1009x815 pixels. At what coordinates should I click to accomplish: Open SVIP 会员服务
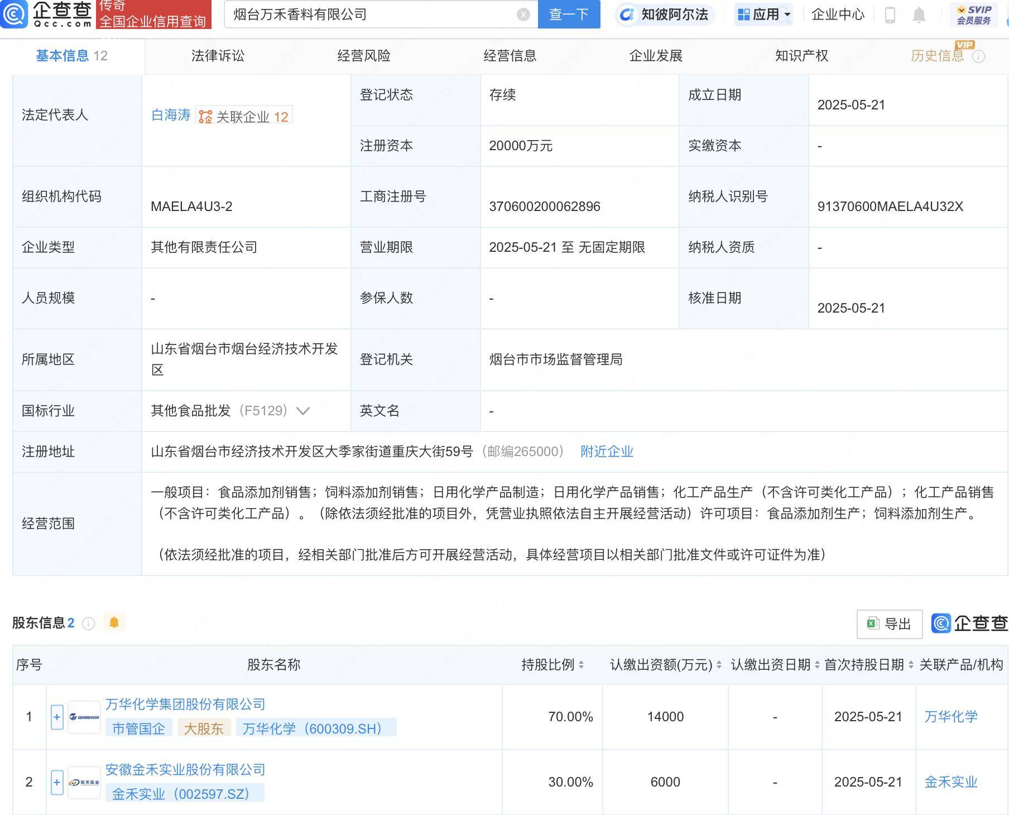coord(974,15)
